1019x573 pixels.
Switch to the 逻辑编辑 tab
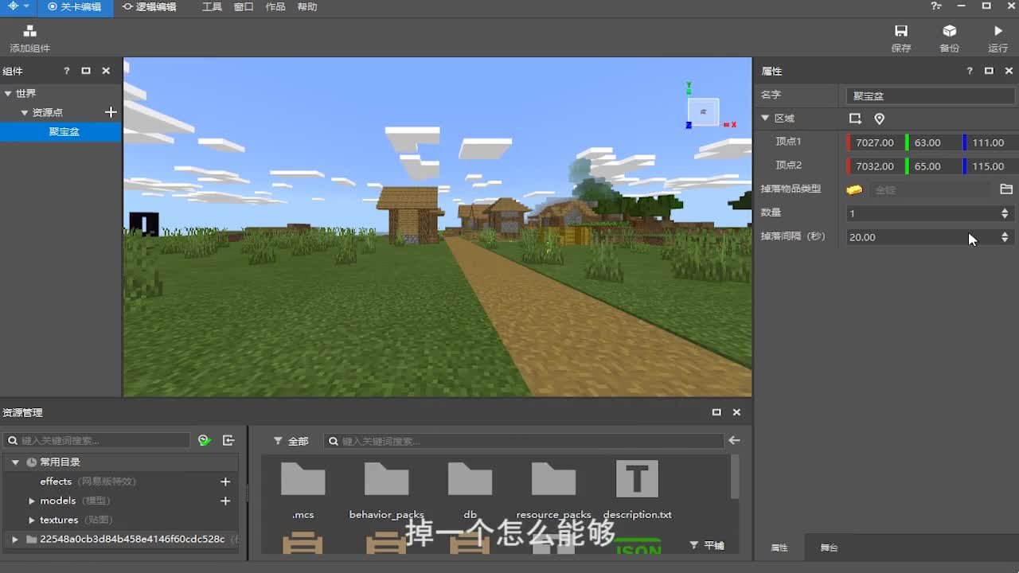pos(149,7)
